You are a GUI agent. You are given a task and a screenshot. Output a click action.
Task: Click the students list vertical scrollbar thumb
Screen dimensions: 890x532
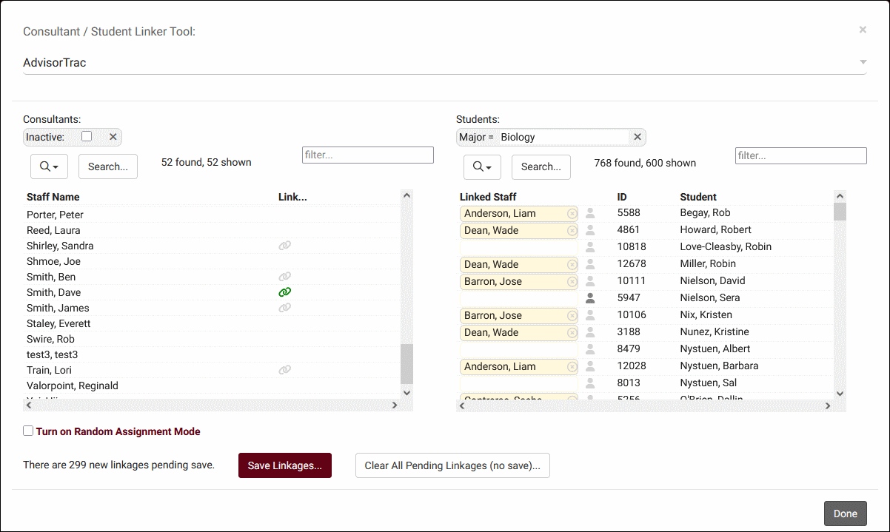(840, 212)
